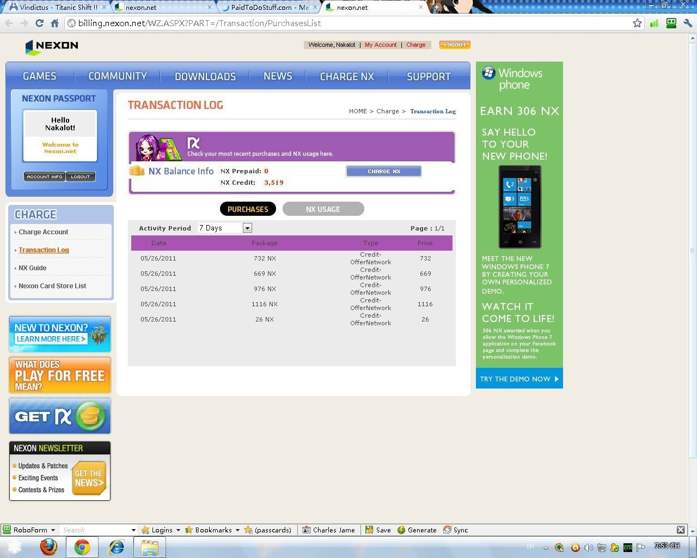Open Firefox from the taskbar
The width and height of the screenshot is (697, 558).
pyautogui.click(x=48, y=547)
